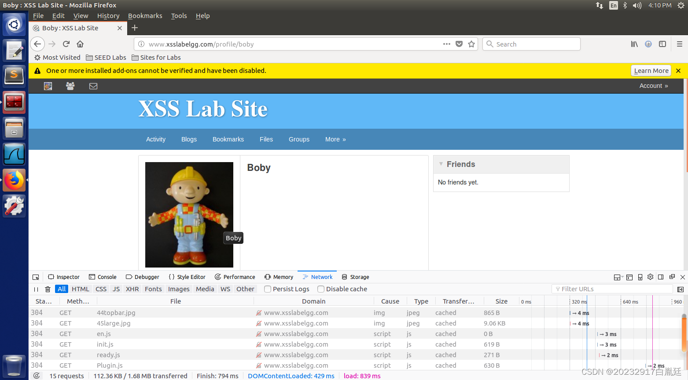The image size is (688, 380).
Task: Toggle Responsive Design Mode in devtools
Action: 640,277
